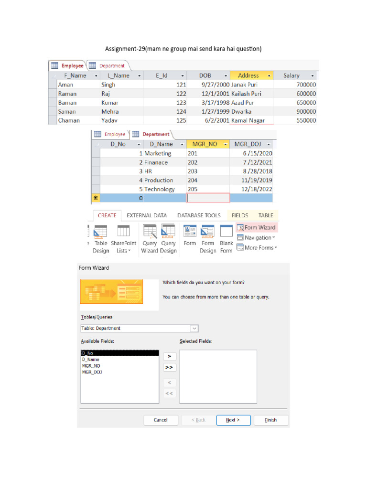
Task: Click the Kailash Puri address cell
Action: click(251, 94)
